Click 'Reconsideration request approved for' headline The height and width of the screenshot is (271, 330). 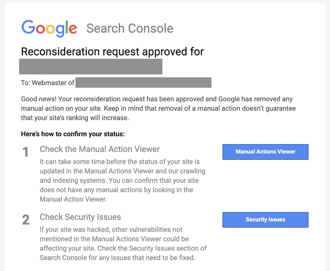(112, 52)
